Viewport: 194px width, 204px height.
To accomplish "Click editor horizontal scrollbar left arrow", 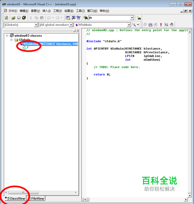I will [x=85, y=199].
